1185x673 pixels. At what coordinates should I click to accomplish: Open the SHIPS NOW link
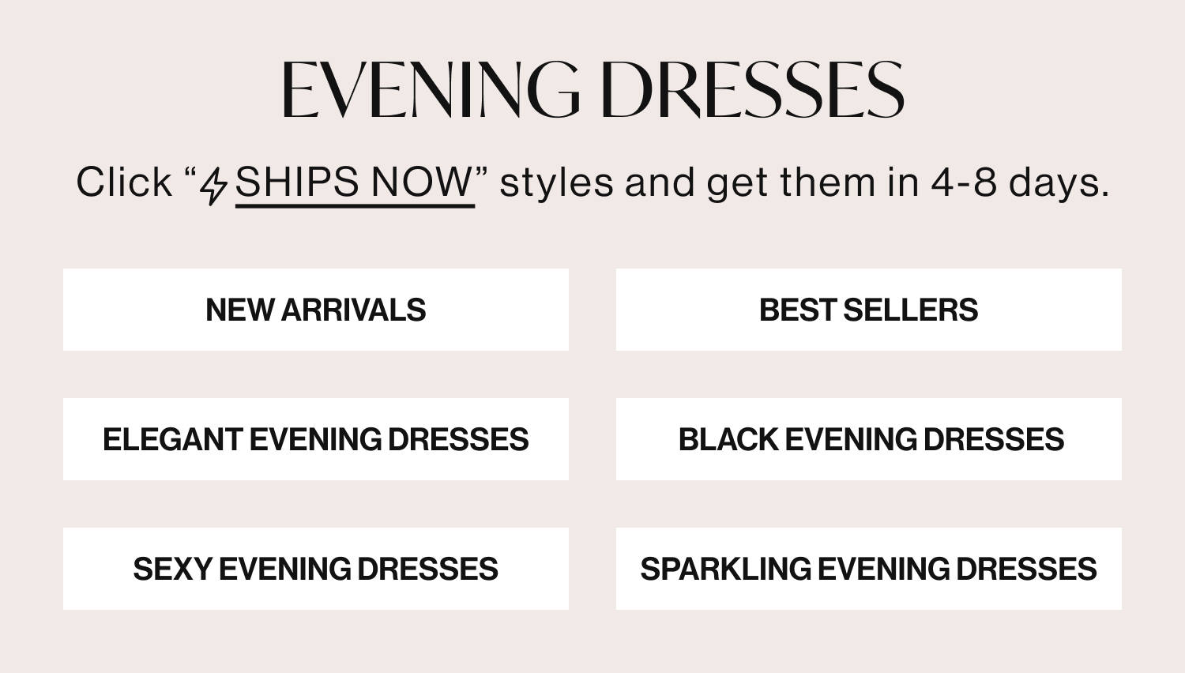[354, 182]
